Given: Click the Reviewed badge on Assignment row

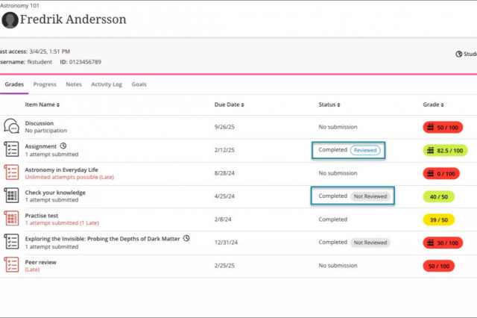Looking at the screenshot, I should (x=365, y=150).
